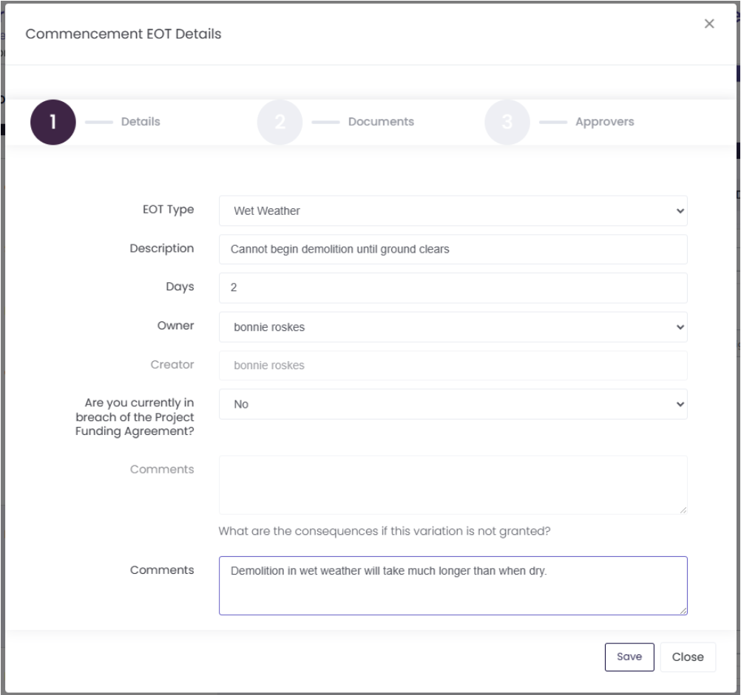
Task: Click the consequences Comments text area
Action: point(453,586)
